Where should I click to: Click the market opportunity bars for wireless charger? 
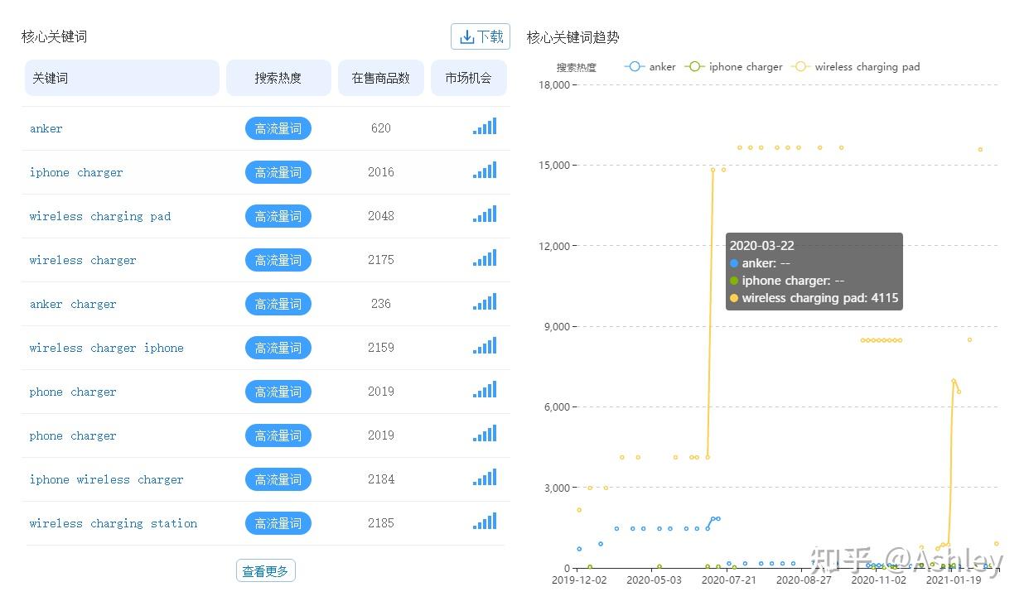pos(485,257)
